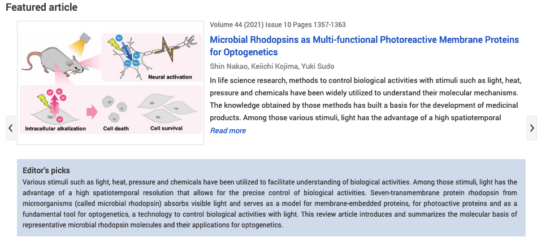This screenshot has width=537, height=246.
Task: Click the Read more link
Action: click(228, 130)
